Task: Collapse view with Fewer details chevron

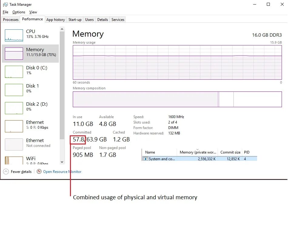Action: click(x=6, y=172)
